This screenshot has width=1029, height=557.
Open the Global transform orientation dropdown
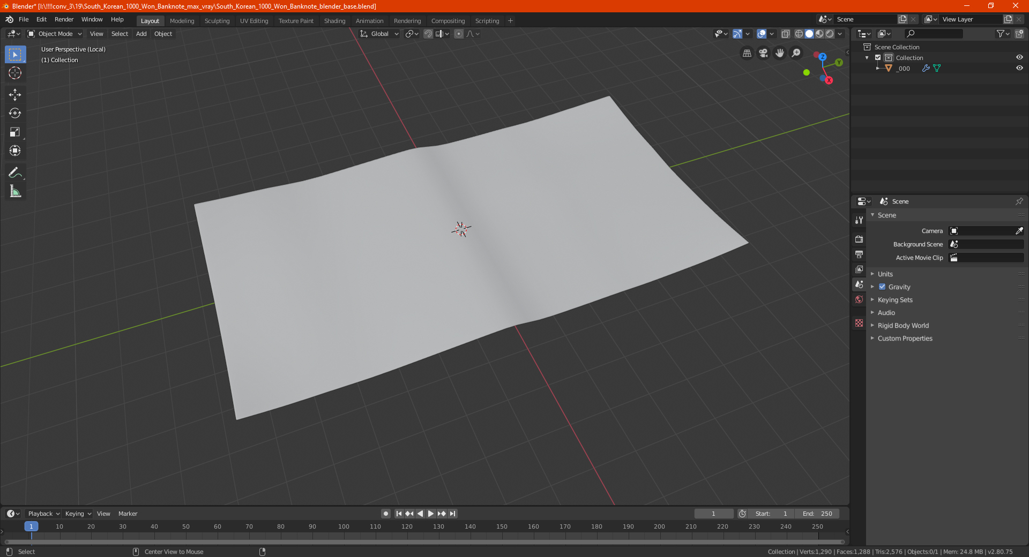[x=379, y=34]
